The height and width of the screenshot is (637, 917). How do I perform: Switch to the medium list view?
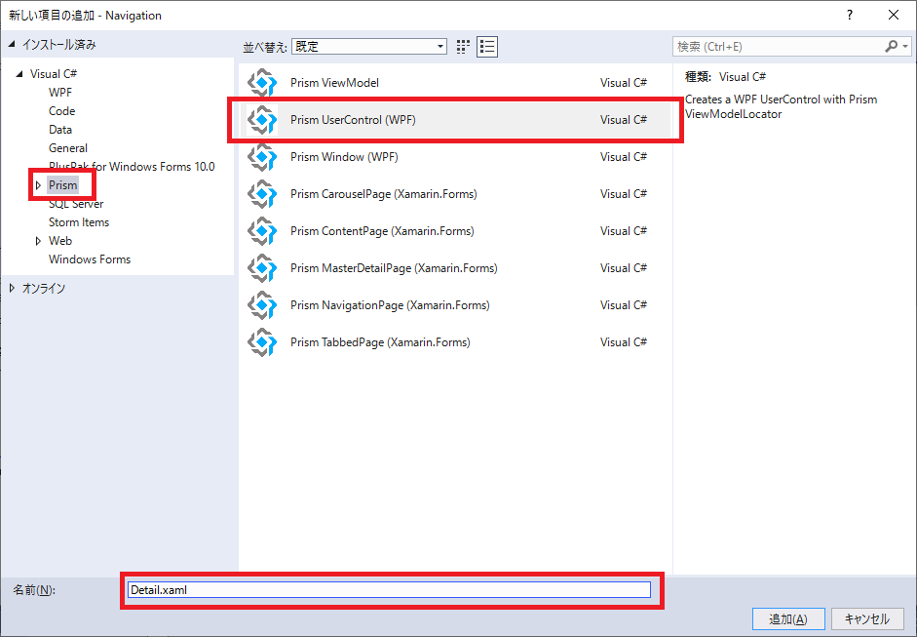coord(487,47)
